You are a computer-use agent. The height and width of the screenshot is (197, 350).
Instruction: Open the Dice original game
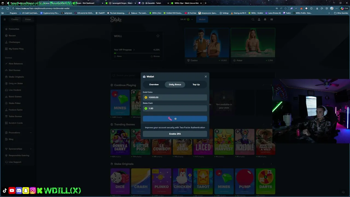[120, 181]
